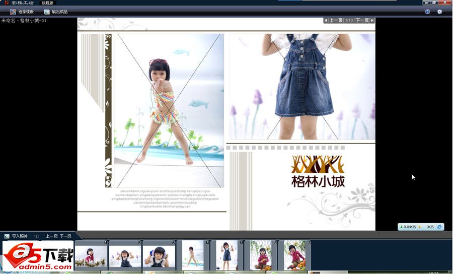Pick the thumbnail of girl with headphones

(x=159, y=255)
